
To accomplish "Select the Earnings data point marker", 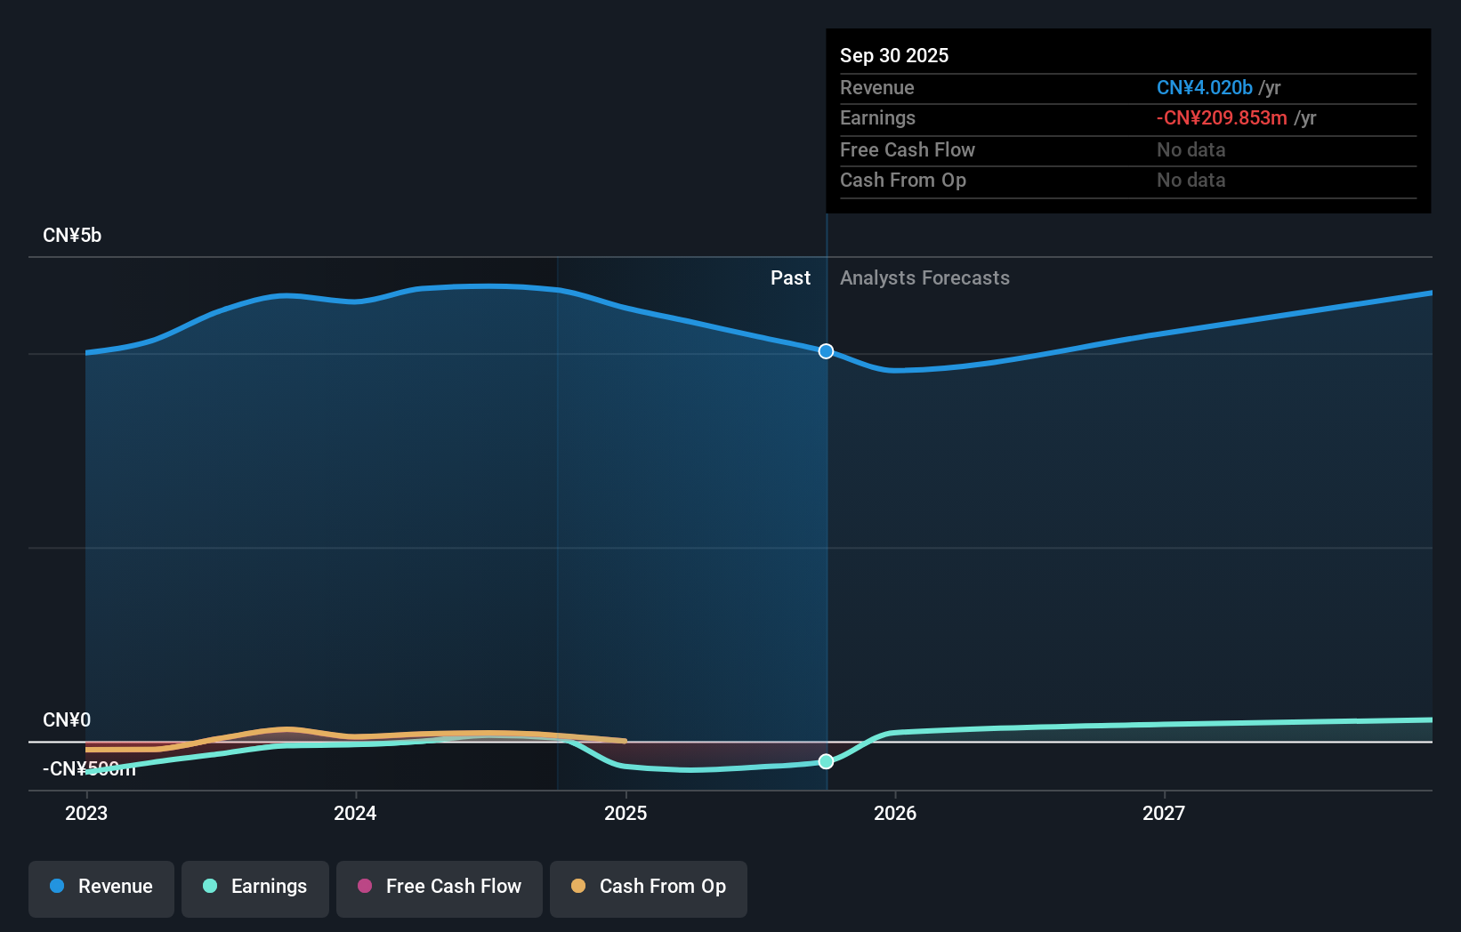I will (x=826, y=761).
